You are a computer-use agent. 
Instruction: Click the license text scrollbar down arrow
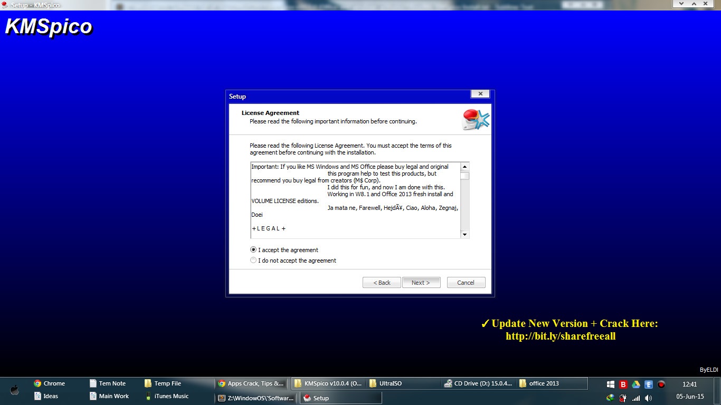(464, 234)
